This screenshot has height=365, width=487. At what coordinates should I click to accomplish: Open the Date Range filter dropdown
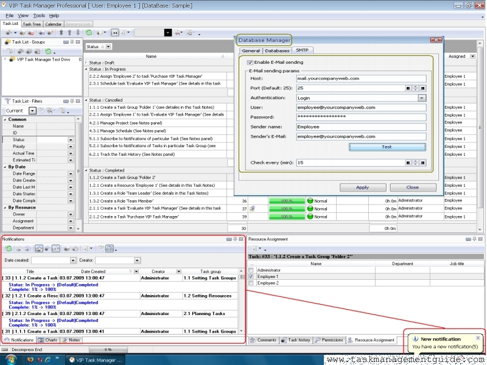[x=71, y=174]
